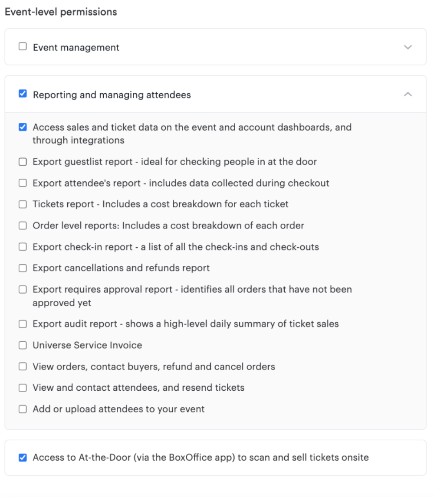Image resolution: width=434 pixels, height=497 pixels.
Task: Check Export requires approval report option
Action: coord(23,289)
